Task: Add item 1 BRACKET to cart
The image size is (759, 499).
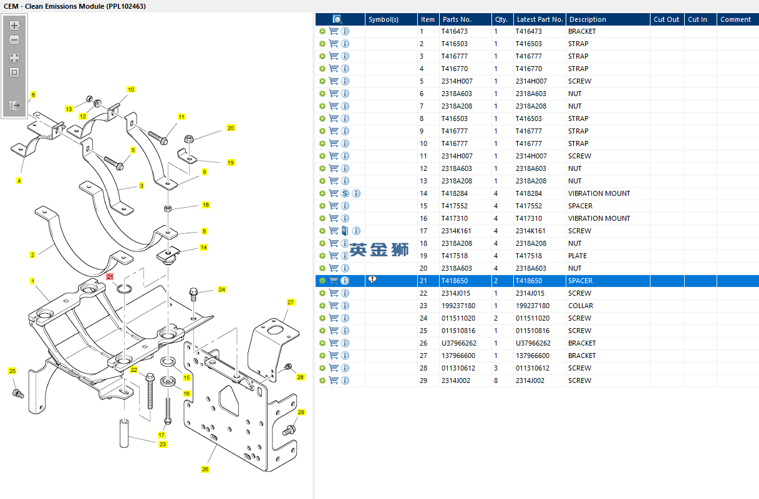Action: [x=334, y=31]
